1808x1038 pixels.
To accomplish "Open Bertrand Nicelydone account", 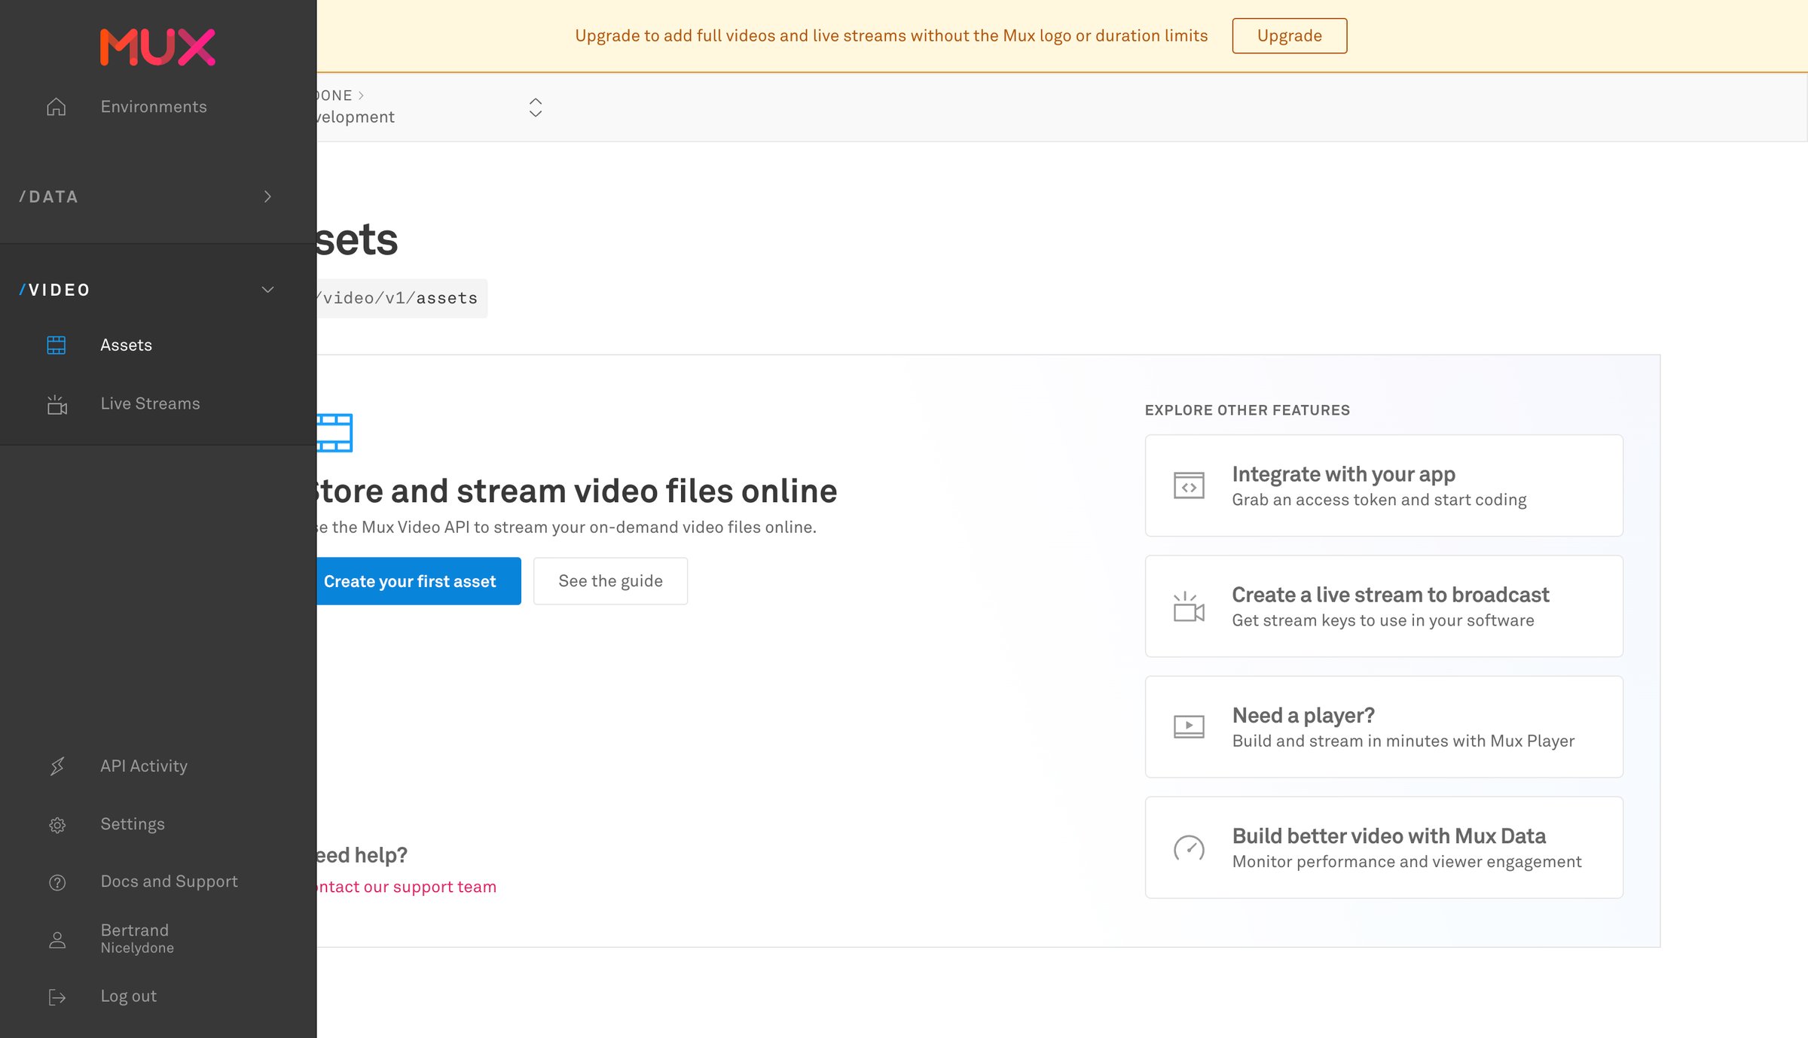I will [137, 939].
